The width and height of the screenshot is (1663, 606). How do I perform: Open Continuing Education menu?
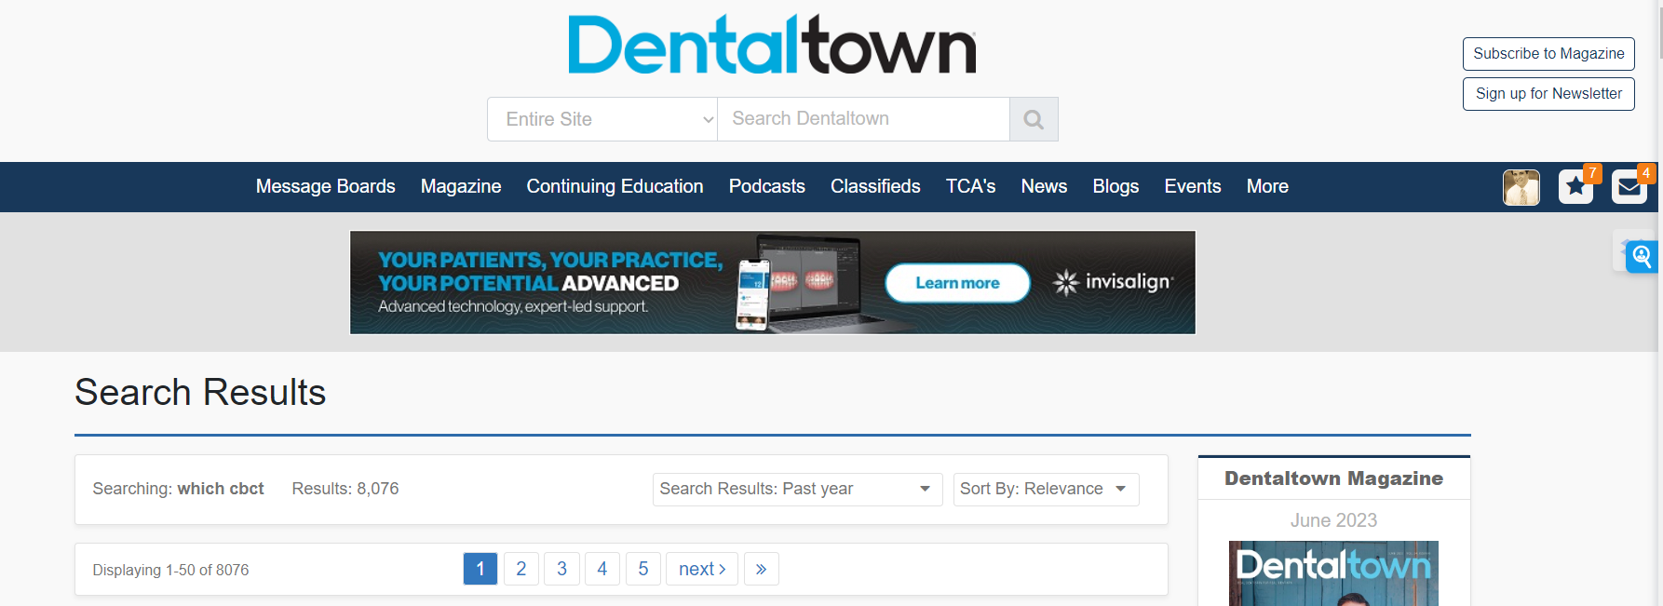[615, 186]
